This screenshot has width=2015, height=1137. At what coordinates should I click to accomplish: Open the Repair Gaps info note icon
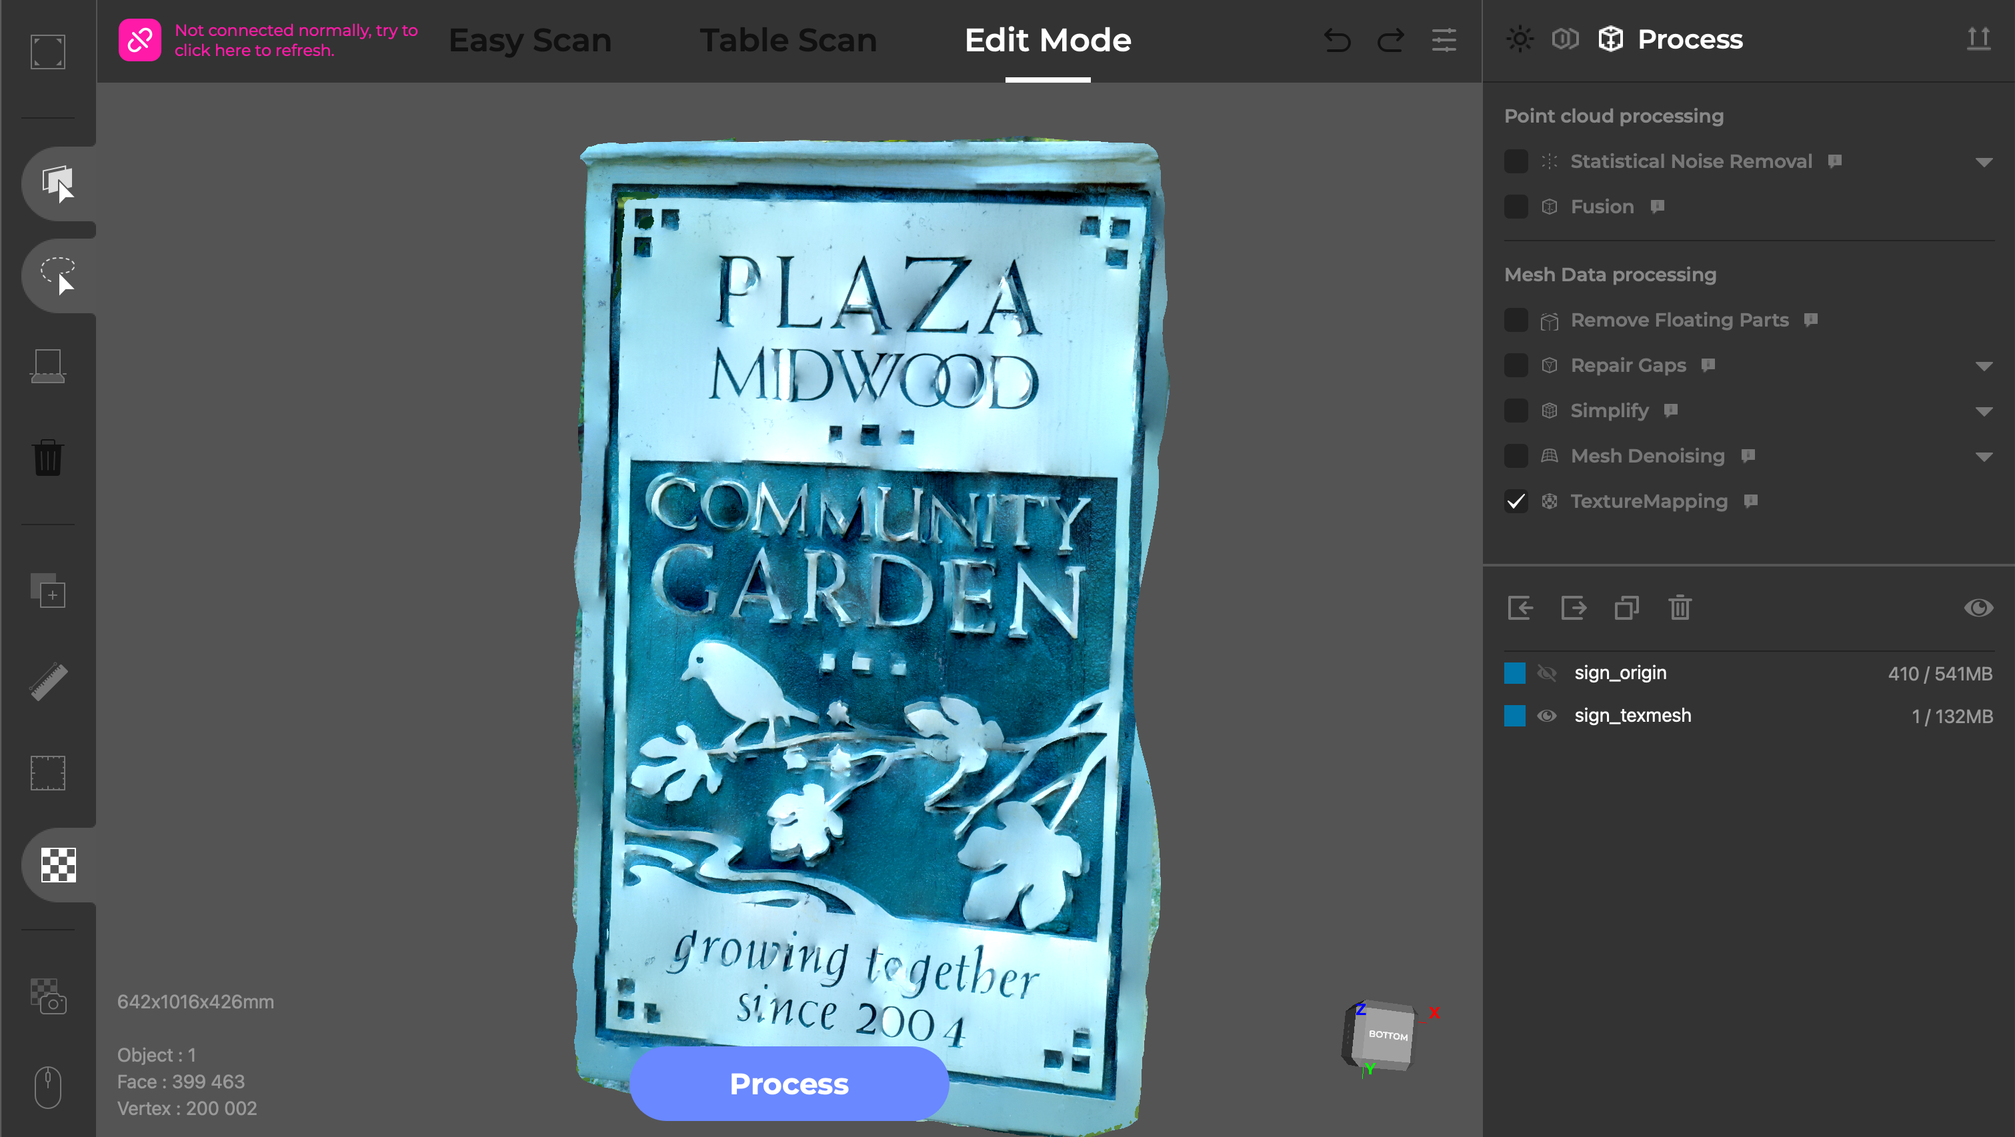(x=1708, y=365)
